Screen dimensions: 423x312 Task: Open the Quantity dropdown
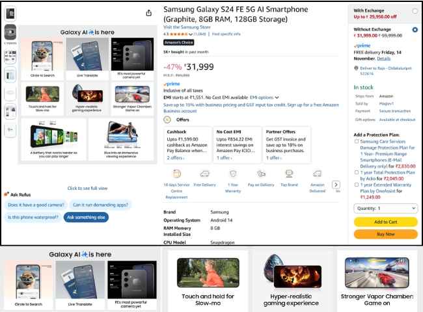point(385,208)
